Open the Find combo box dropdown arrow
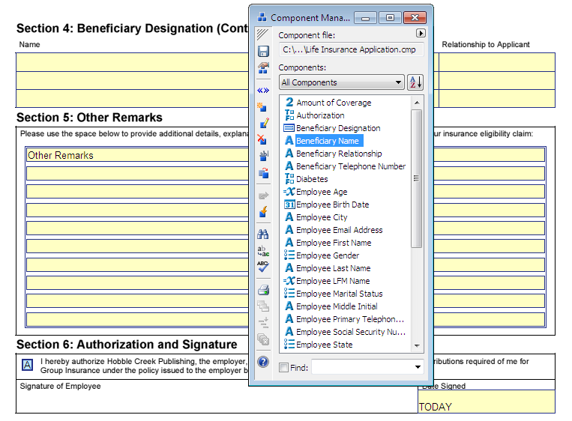Image resolution: width=572 pixels, height=421 pixels. coord(418,367)
